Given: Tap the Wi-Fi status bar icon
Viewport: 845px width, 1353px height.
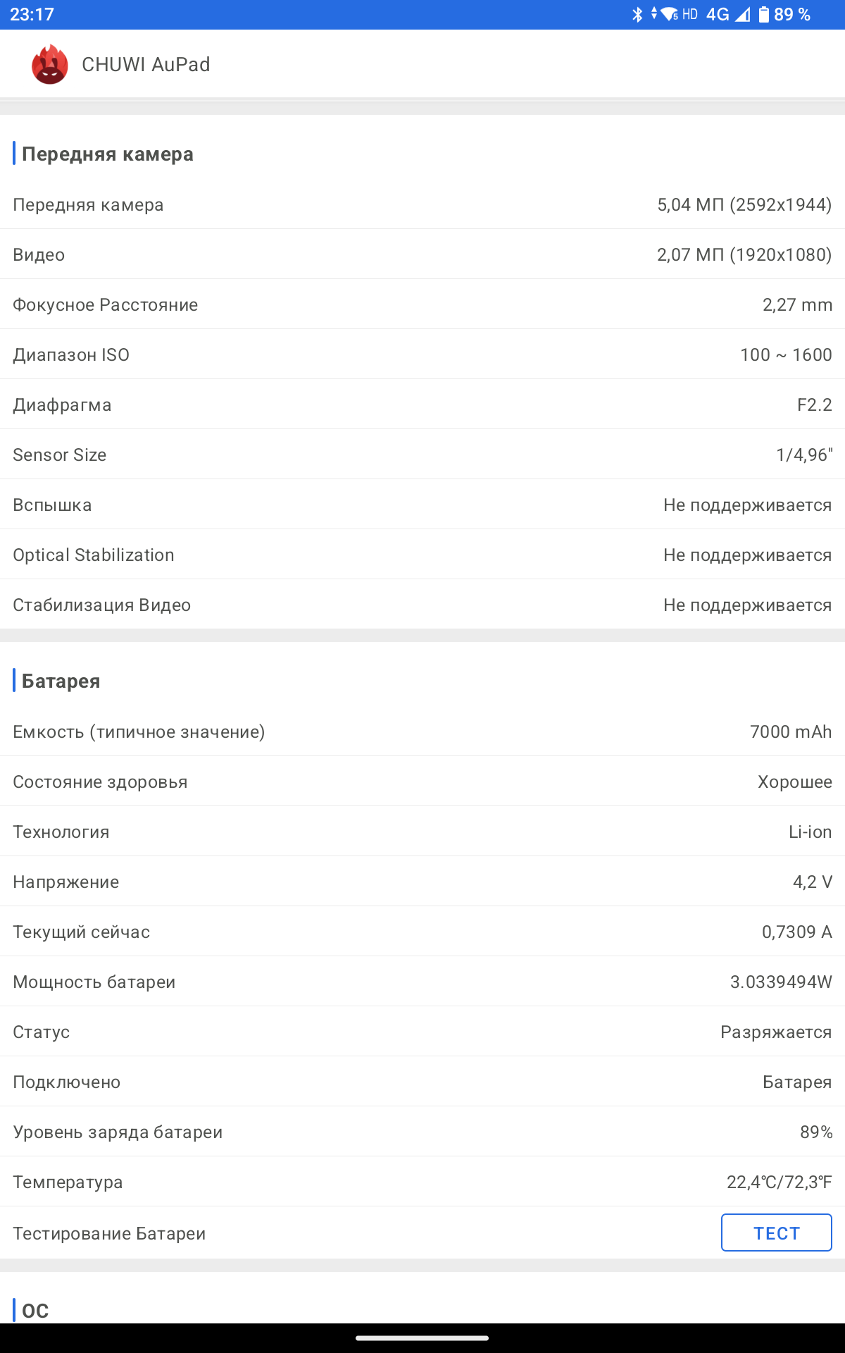Looking at the screenshot, I should 669,14.
